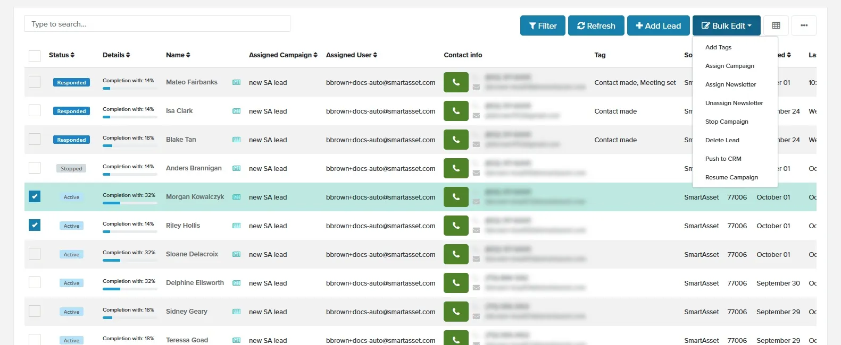The width and height of the screenshot is (841, 345).
Task: Click the Add Lead button
Action: click(x=658, y=25)
